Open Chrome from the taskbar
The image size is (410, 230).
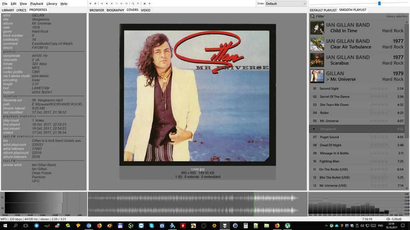pyautogui.click(x=89, y=225)
